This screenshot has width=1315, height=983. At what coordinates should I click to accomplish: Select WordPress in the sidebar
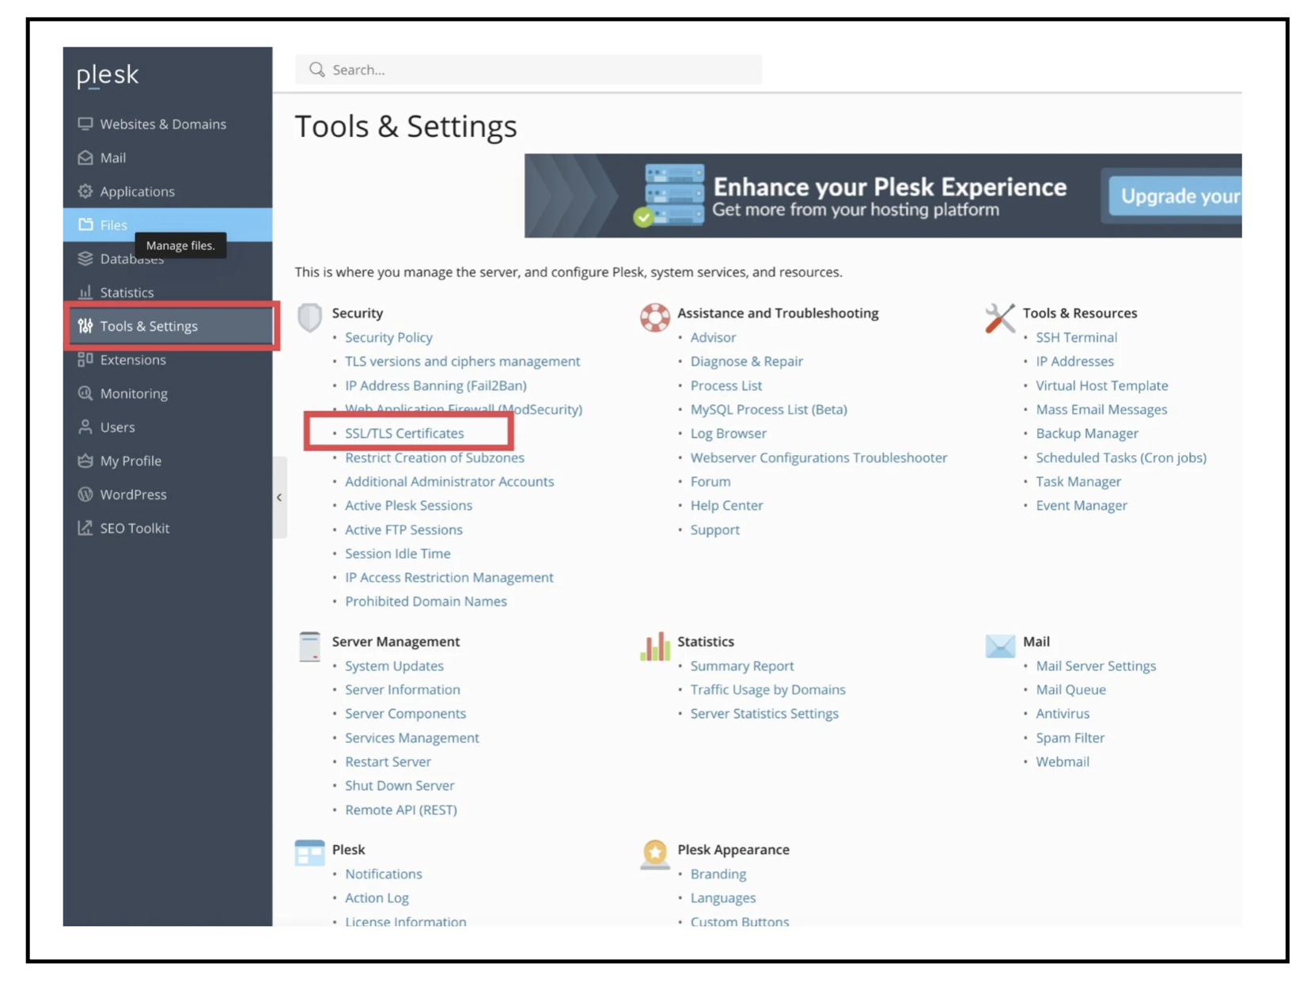[x=168, y=494]
